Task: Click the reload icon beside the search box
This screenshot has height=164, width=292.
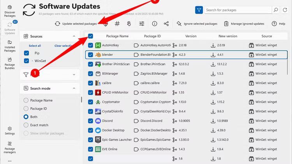Action: click(286, 10)
